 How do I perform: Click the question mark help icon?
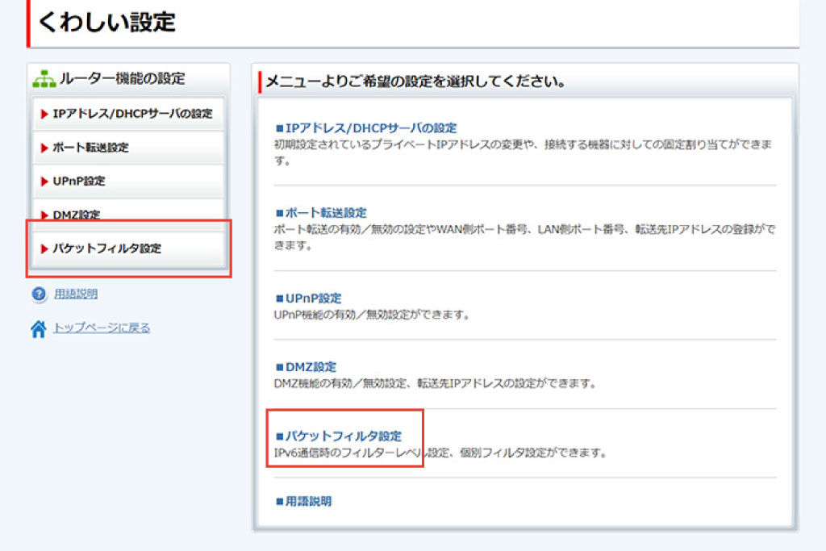click(39, 294)
